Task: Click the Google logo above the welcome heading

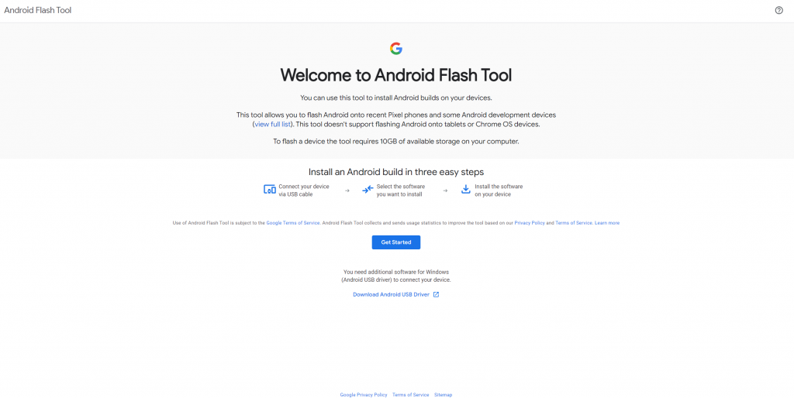Action: click(x=396, y=49)
